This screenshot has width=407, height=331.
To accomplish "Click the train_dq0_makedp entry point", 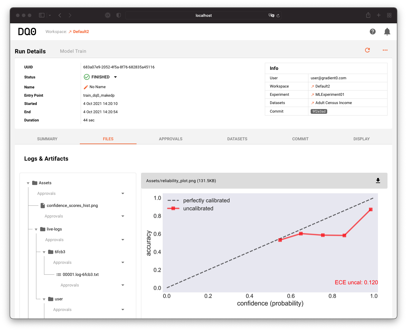I will [x=99, y=95].
